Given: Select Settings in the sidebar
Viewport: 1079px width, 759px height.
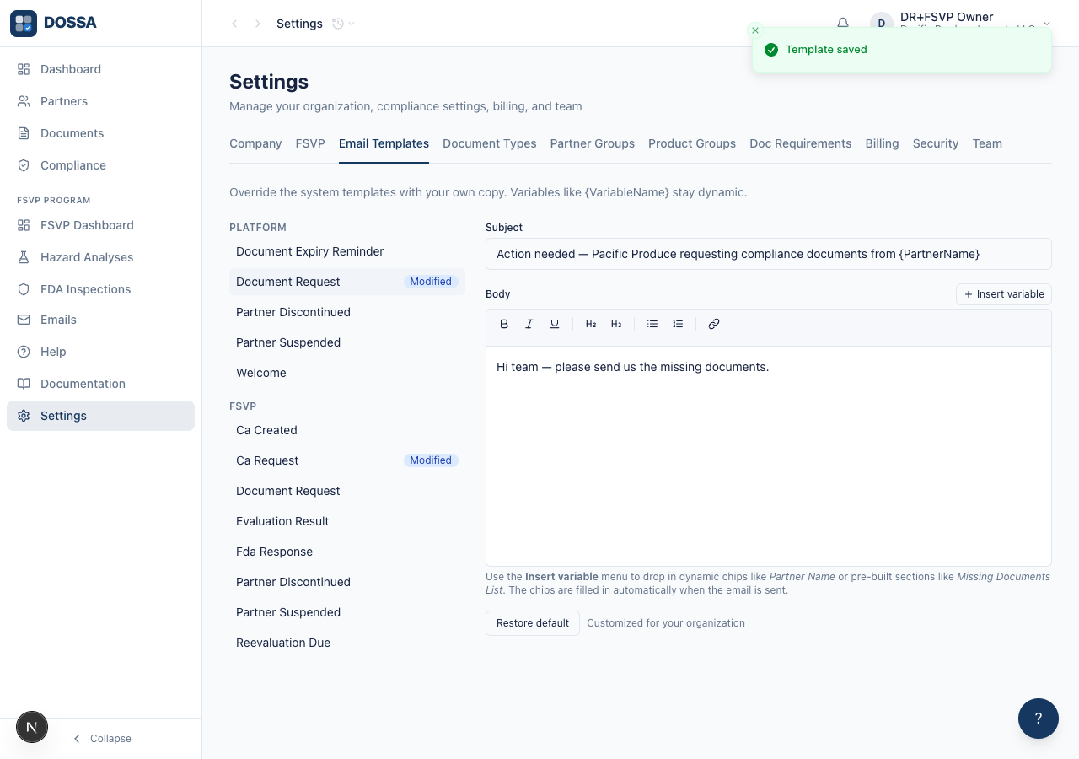Looking at the screenshot, I should tap(100, 416).
